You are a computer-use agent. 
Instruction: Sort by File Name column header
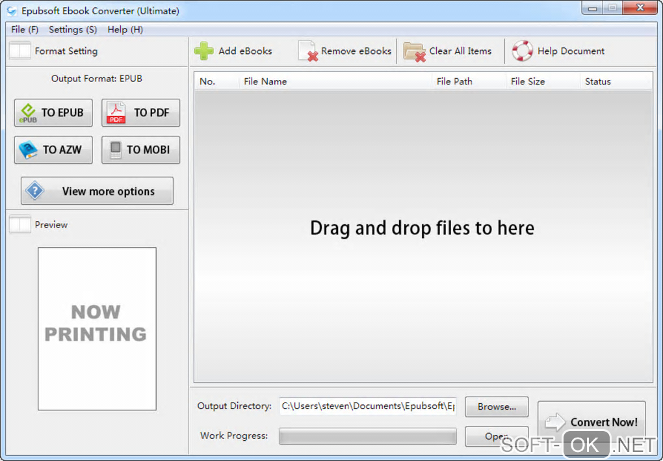click(x=335, y=81)
